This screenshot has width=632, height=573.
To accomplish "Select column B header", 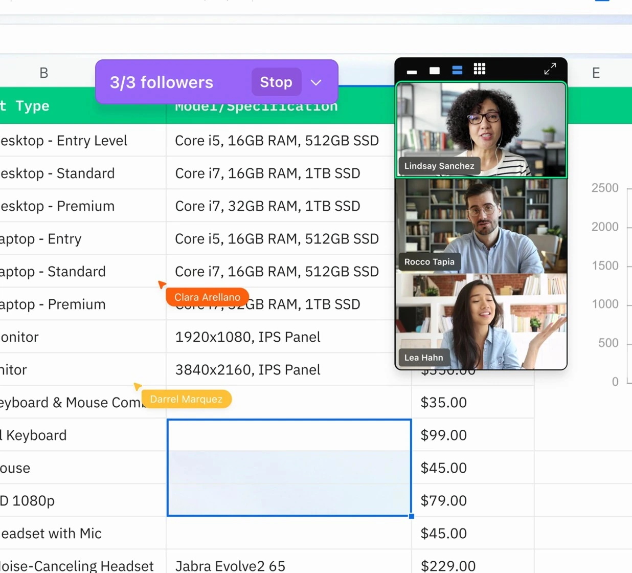I will pyautogui.click(x=44, y=73).
